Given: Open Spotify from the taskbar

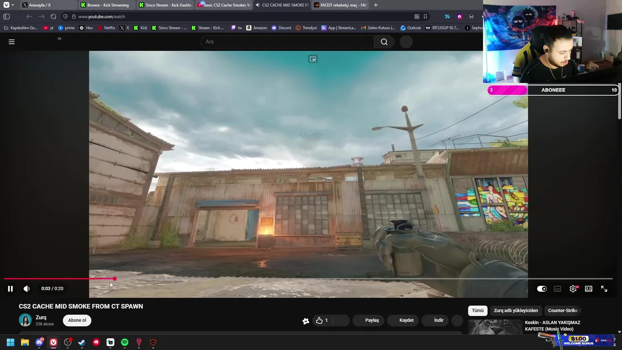Looking at the screenshot, I should [x=124, y=342].
